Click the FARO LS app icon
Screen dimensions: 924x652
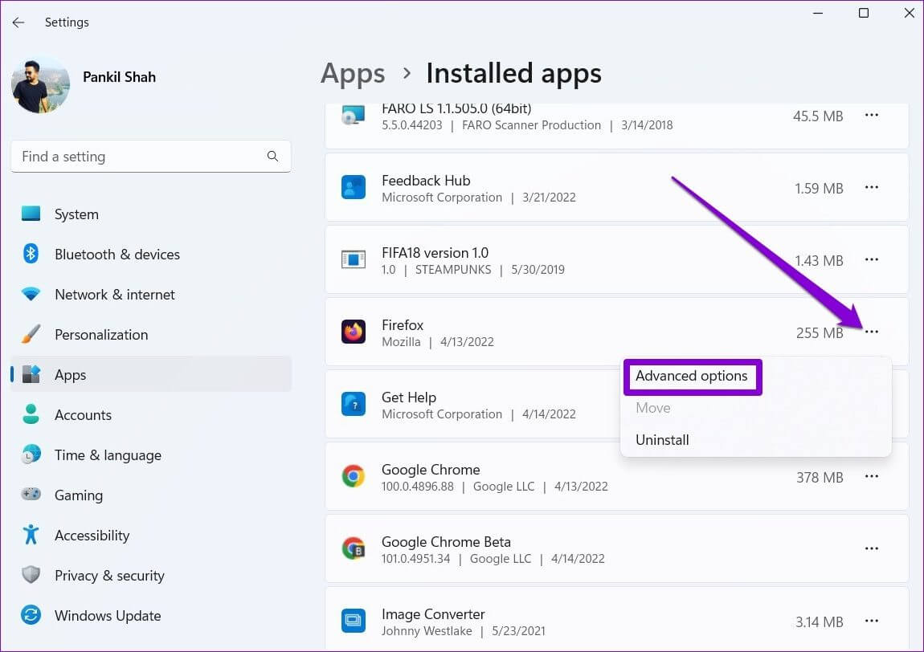(354, 116)
